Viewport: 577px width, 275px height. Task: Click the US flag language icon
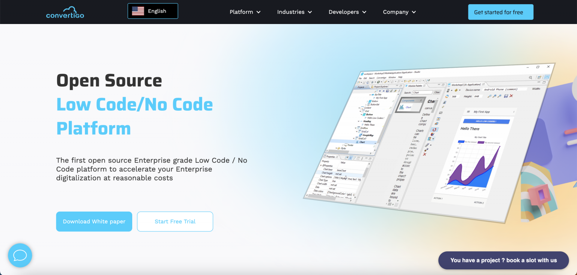pyautogui.click(x=137, y=11)
